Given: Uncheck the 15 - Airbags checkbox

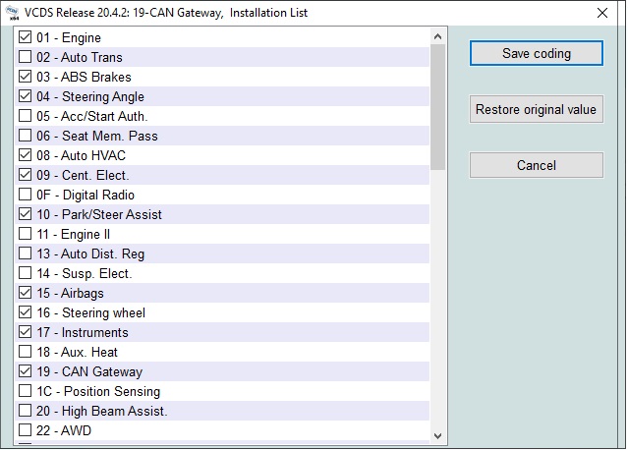Looking at the screenshot, I should [25, 293].
